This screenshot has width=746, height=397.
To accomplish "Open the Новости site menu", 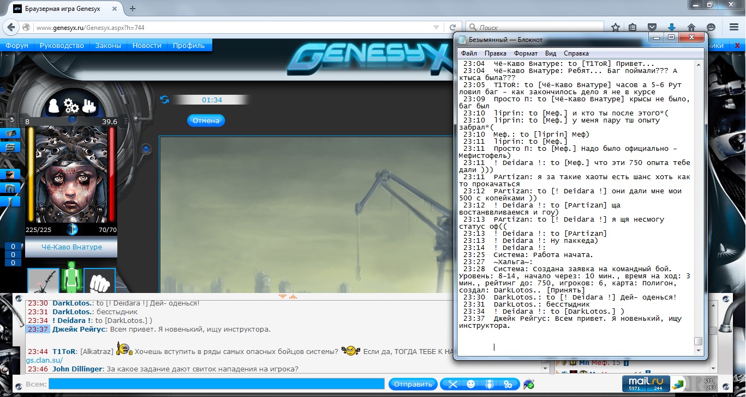I will pos(147,46).
